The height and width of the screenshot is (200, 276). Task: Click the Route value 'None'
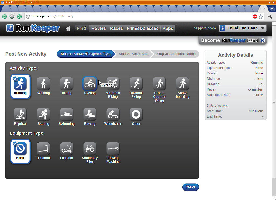[x=259, y=73]
